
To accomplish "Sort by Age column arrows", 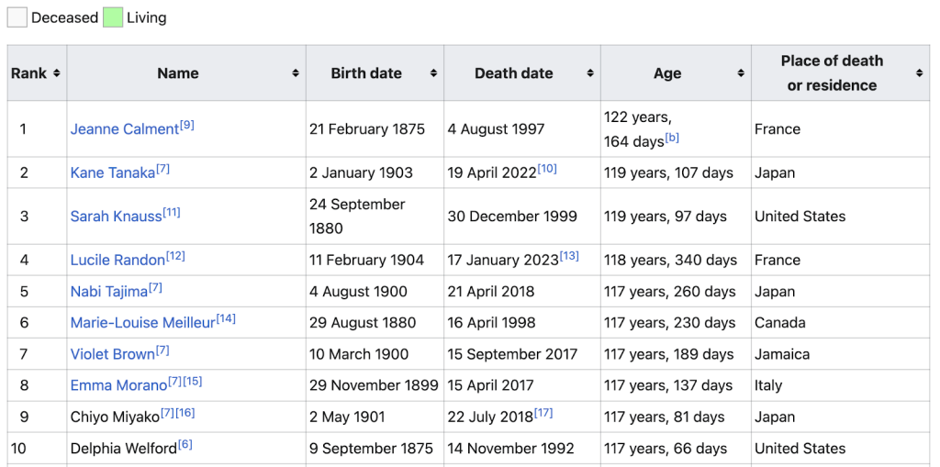I will [x=741, y=73].
